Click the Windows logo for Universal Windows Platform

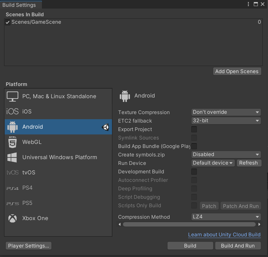pyautogui.click(x=12, y=157)
